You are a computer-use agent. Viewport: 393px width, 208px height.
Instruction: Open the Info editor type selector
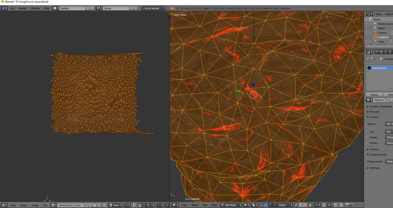click(4, 8)
